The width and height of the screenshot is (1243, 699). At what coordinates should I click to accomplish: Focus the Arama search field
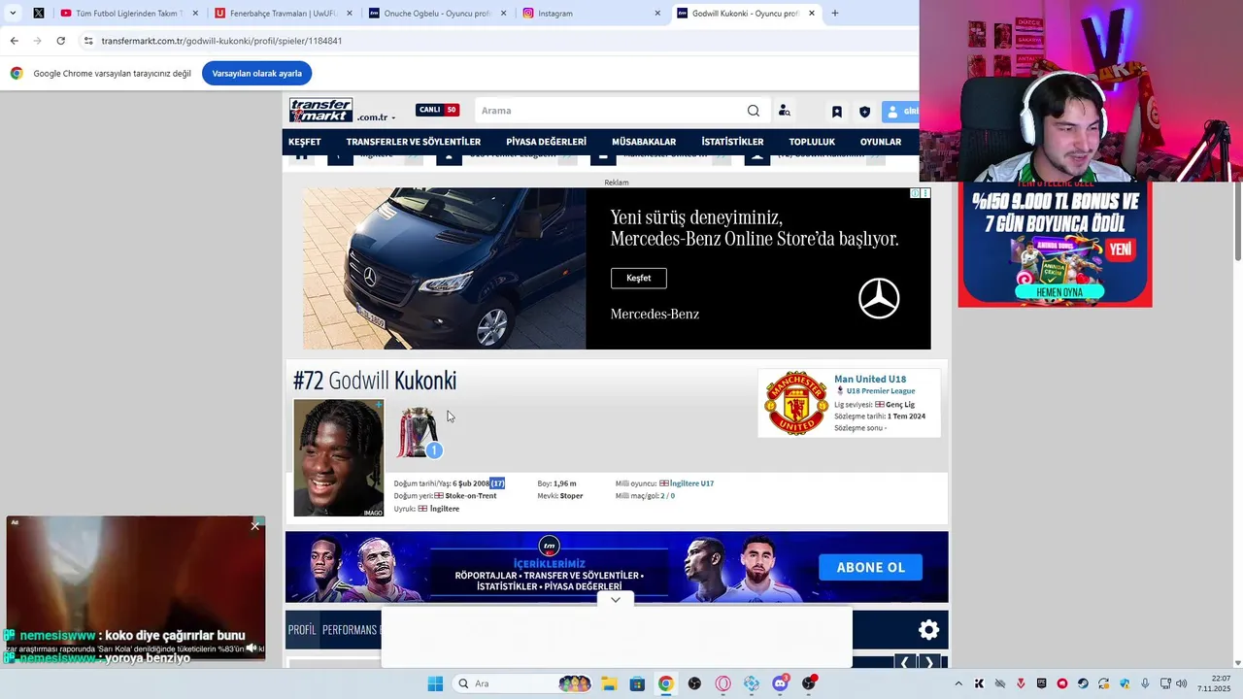click(610, 111)
